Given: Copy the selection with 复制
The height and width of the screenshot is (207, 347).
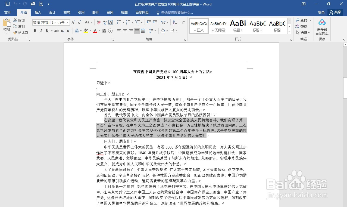Looking at the screenshot, I should [19, 26].
